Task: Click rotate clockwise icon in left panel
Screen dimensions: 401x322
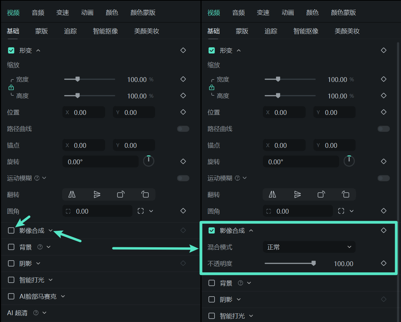Action: point(121,194)
